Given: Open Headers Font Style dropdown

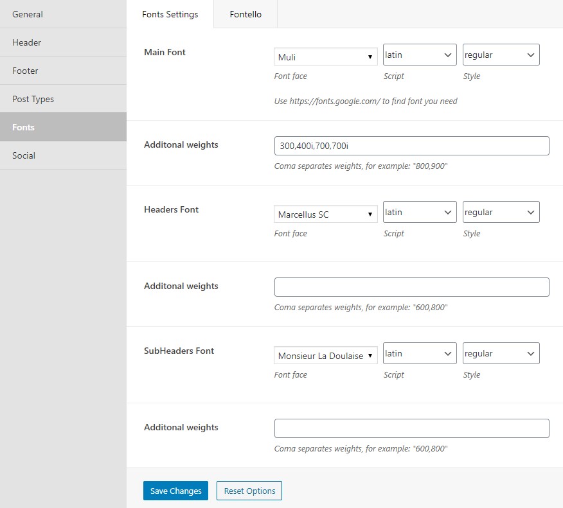Looking at the screenshot, I should click(x=501, y=212).
